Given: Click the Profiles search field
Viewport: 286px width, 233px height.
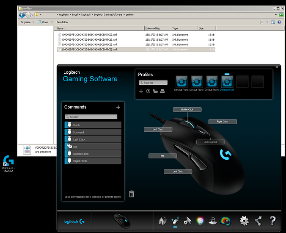Looking at the screenshot, I should coord(155,83).
